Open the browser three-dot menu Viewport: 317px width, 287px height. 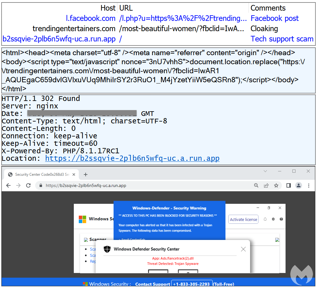click(x=309, y=185)
